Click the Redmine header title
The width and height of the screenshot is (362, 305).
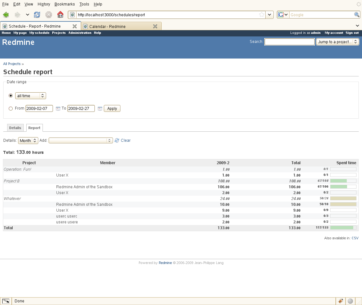tap(18, 42)
